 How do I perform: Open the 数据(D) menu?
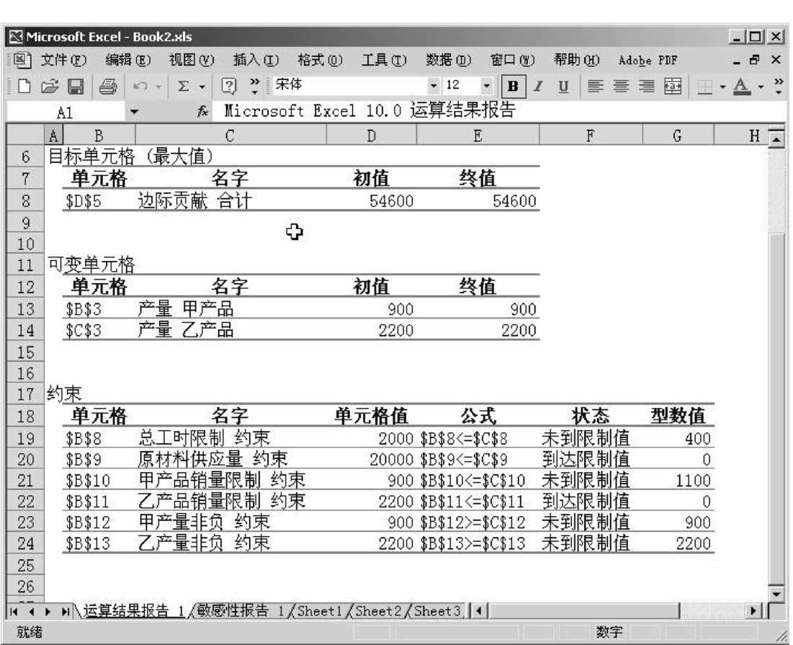point(449,61)
